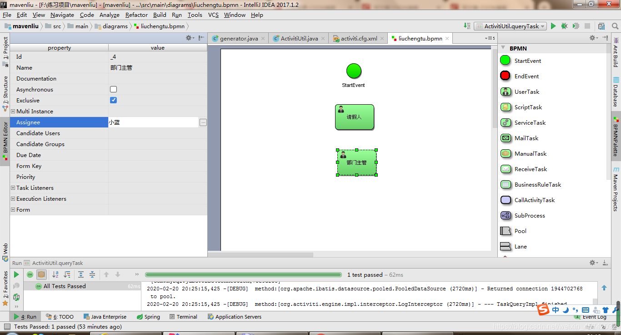Switch to the ActivitiUtil.java tab
621x335 pixels.
(299, 39)
